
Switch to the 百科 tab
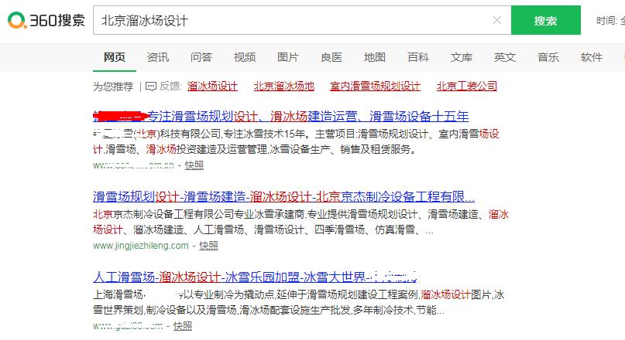click(418, 57)
